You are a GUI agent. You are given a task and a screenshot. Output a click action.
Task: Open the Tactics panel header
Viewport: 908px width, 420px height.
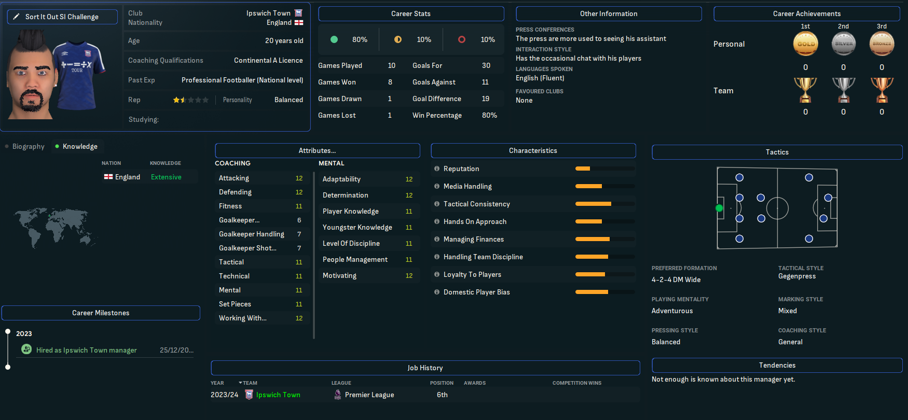(x=777, y=152)
